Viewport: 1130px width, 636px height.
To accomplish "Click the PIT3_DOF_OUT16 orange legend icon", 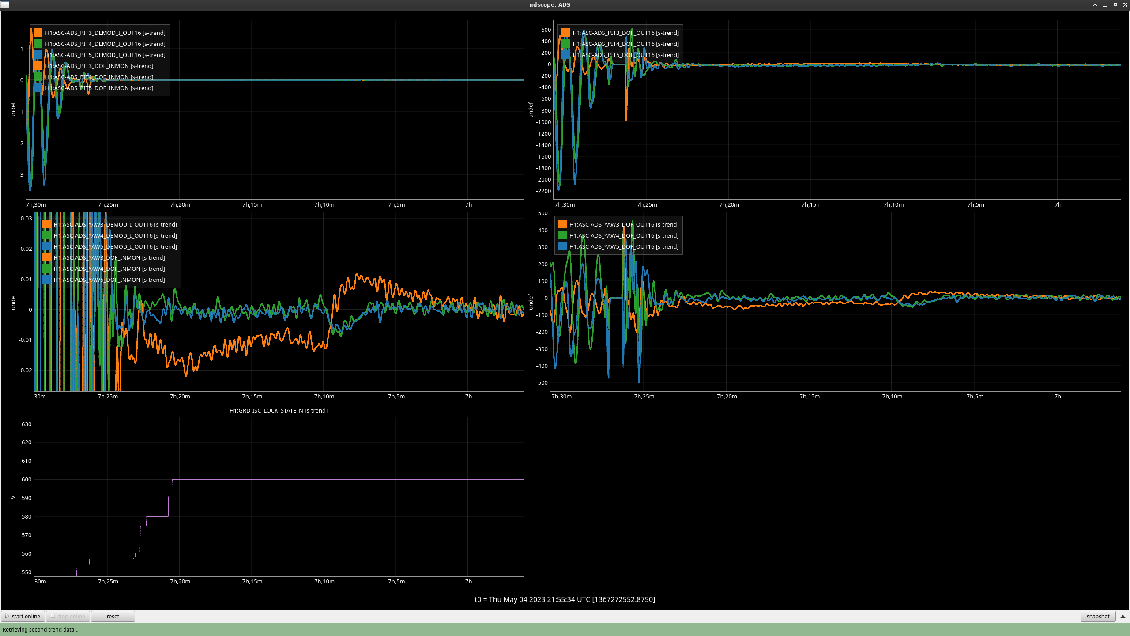I will 565,33.
